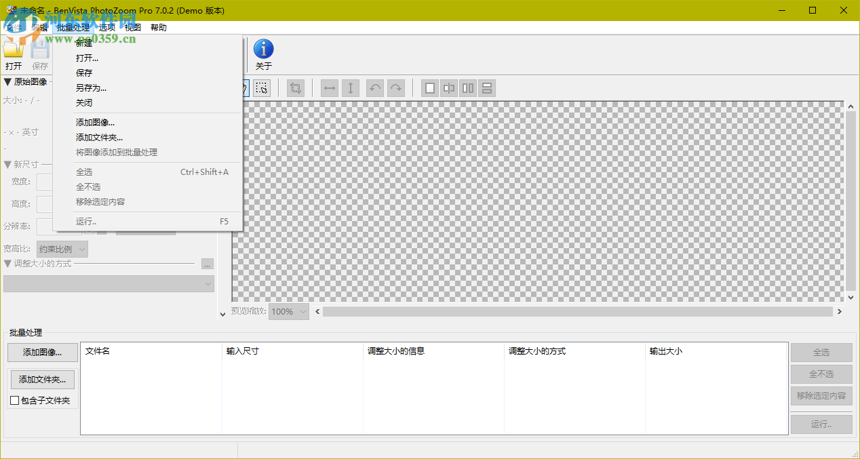Click the 添加文件夹 button

pyautogui.click(x=42, y=379)
